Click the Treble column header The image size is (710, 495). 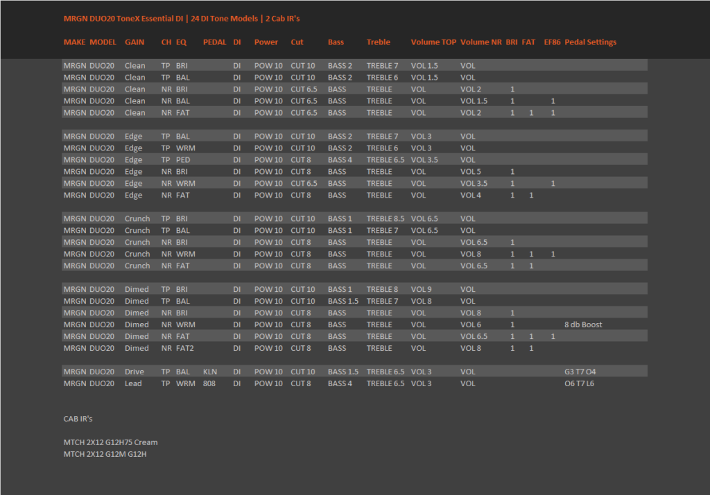(378, 42)
